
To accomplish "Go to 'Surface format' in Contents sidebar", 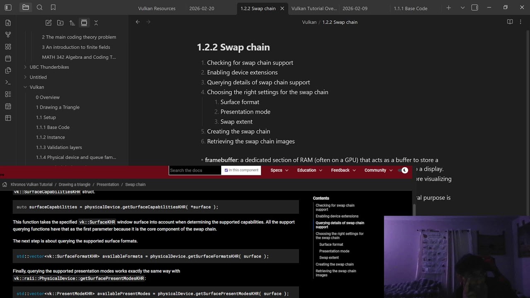I will tap(331, 245).
